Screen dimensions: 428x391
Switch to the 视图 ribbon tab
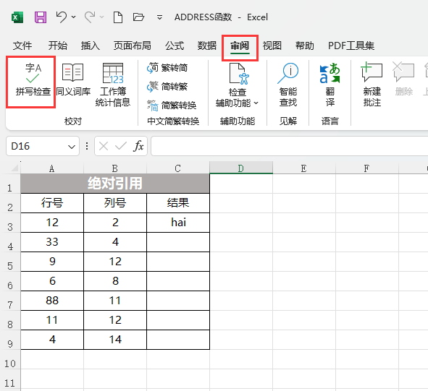point(272,46)
